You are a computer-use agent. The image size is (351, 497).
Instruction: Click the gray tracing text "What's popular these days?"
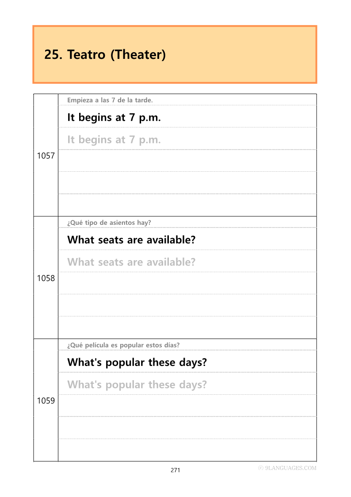[137, 385]
